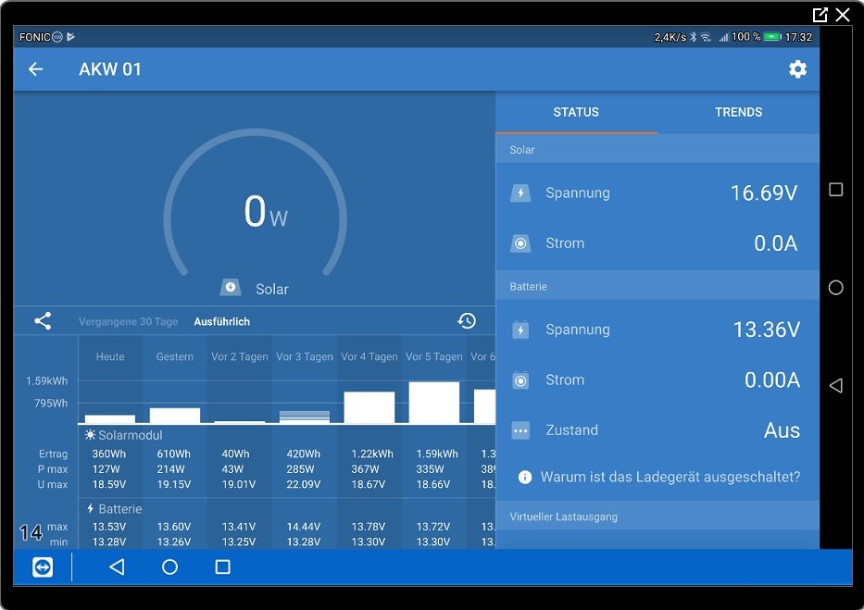Tap the Wi-Fi icon in the status bar

706,37
